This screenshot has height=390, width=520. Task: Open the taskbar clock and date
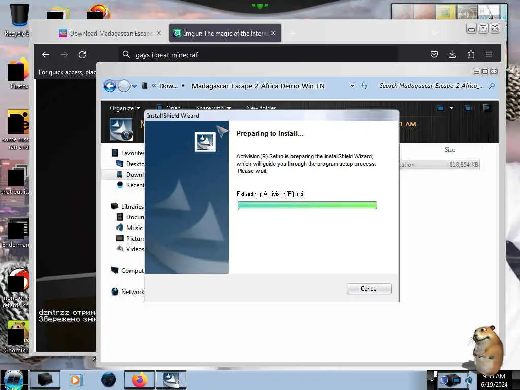494,380
